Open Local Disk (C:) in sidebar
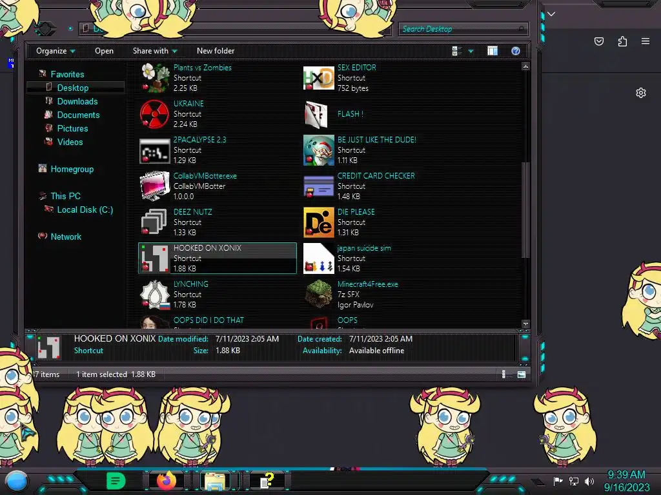The width and height of the screenshot is (661, 495). [x=85, y=209]
